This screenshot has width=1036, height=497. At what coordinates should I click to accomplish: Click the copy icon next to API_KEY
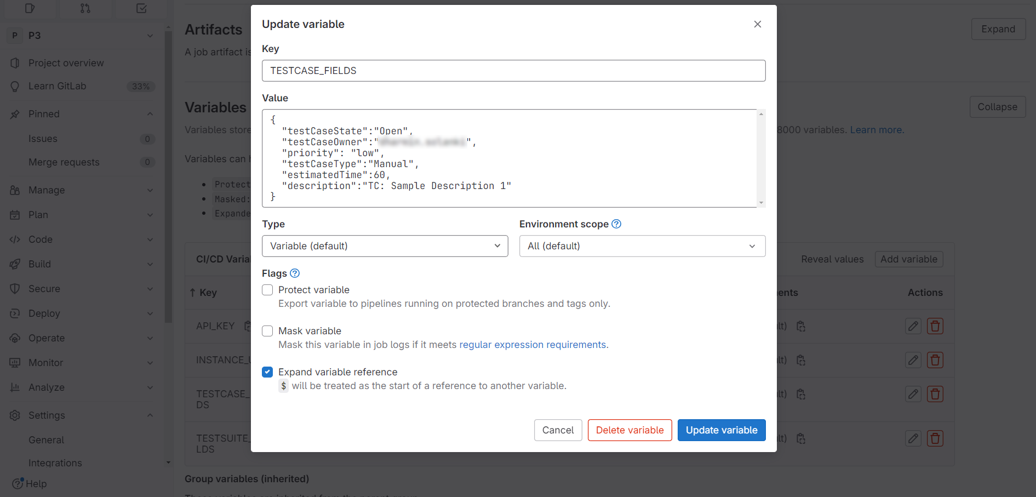pos(248,326)
